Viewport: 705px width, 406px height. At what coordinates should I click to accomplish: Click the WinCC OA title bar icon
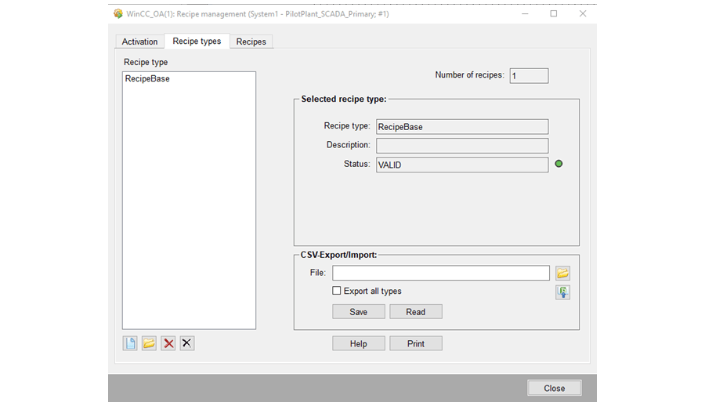118,14
